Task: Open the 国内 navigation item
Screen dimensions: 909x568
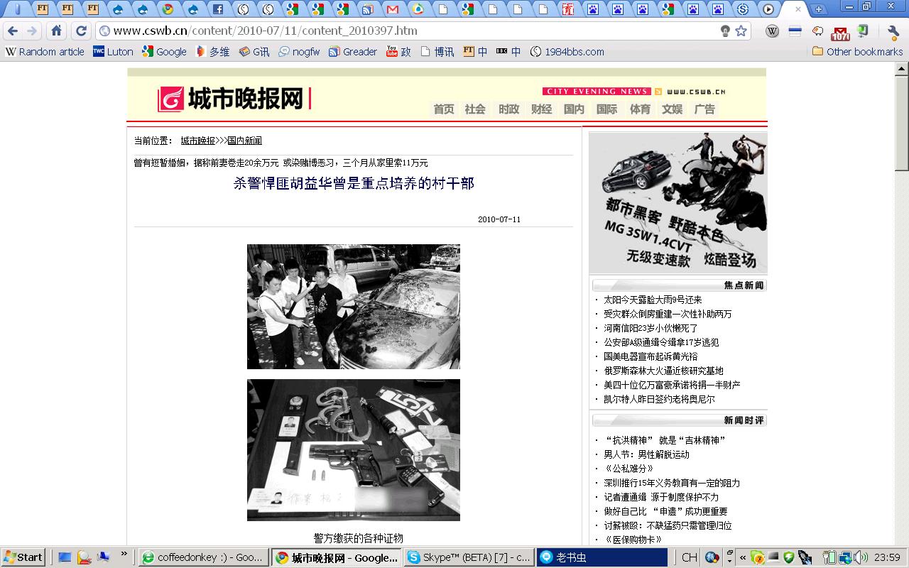Action: [574, 109]
